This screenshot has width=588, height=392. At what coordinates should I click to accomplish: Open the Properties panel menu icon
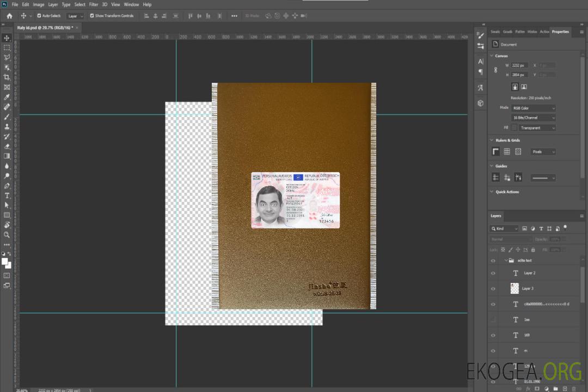pos(581,32)
